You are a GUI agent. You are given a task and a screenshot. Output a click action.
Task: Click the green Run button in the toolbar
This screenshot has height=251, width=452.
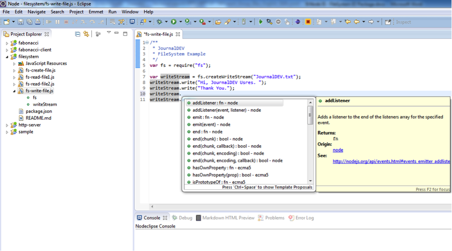(x=174, y=22)
